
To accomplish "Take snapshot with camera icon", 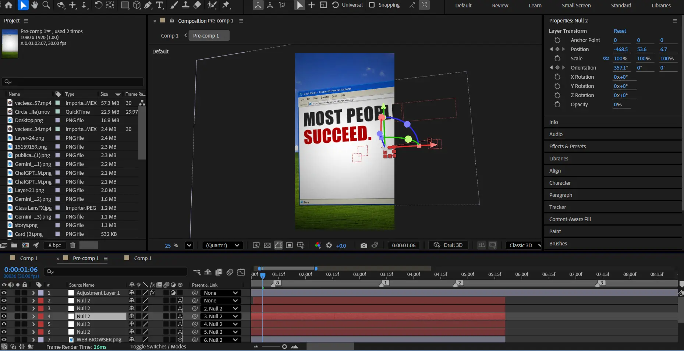I will tap(364, 245).
